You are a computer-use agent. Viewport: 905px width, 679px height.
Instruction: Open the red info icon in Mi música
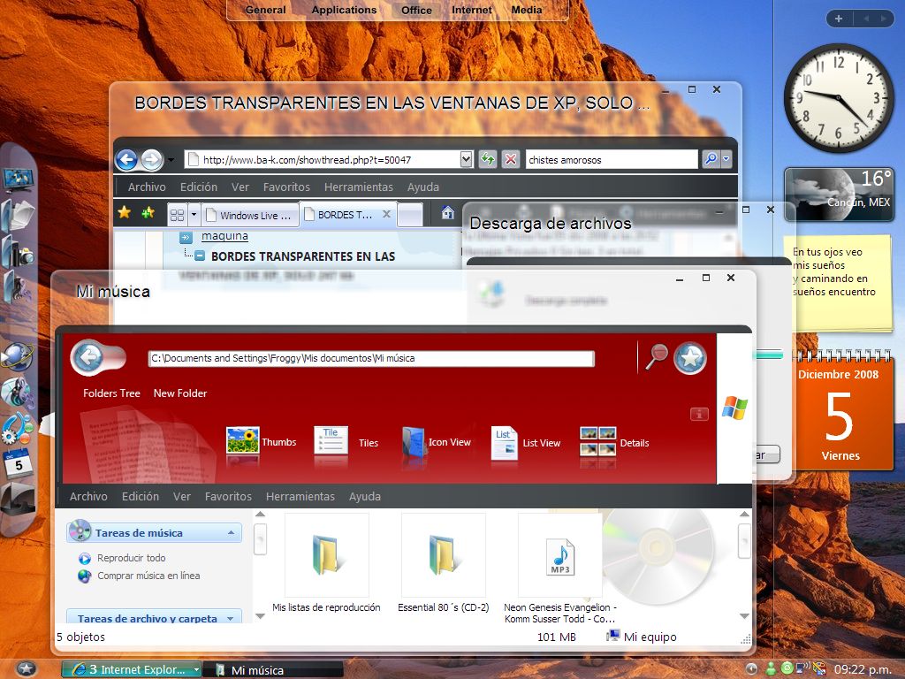(699, 414)
